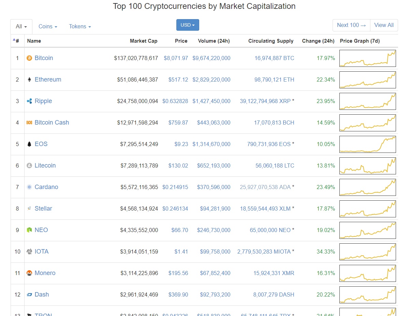
Task: Click Ripple price $0.632828
Action: pyautogui.click(x=175, y=101)
